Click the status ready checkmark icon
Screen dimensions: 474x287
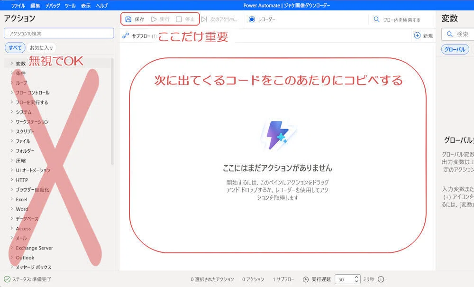(7, 279)
